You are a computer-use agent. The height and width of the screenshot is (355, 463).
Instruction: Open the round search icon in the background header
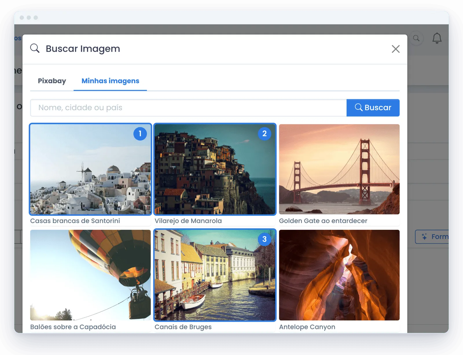click(416, 38)
